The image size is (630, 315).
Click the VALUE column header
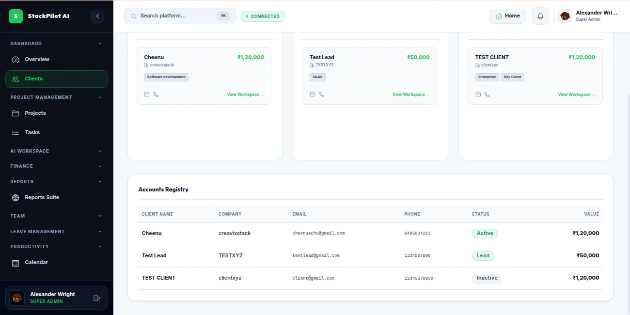click(x=591, y=214)
